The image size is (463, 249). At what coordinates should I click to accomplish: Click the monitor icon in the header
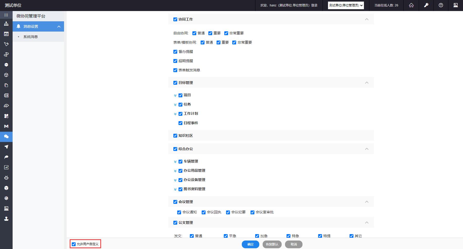tap(456, 5)
